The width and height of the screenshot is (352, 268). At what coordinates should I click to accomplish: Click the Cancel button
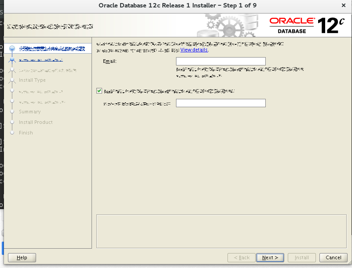pos(334,257)
